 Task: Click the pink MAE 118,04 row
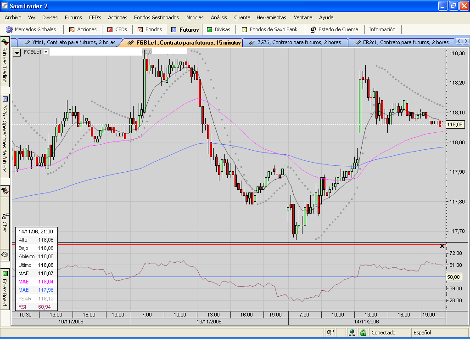click(x=36, y=282)
